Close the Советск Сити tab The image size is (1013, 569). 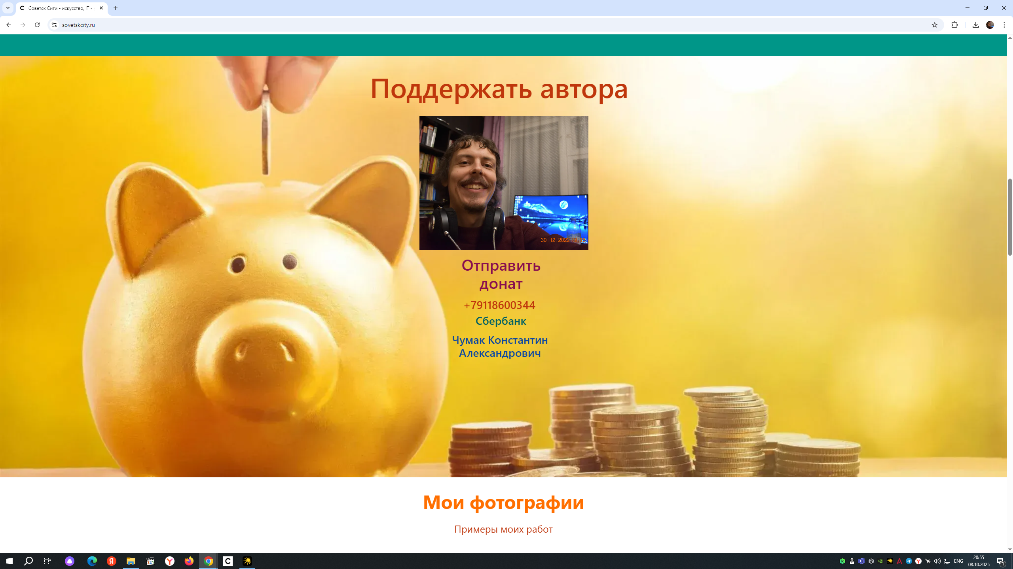(x=101, y=8)
